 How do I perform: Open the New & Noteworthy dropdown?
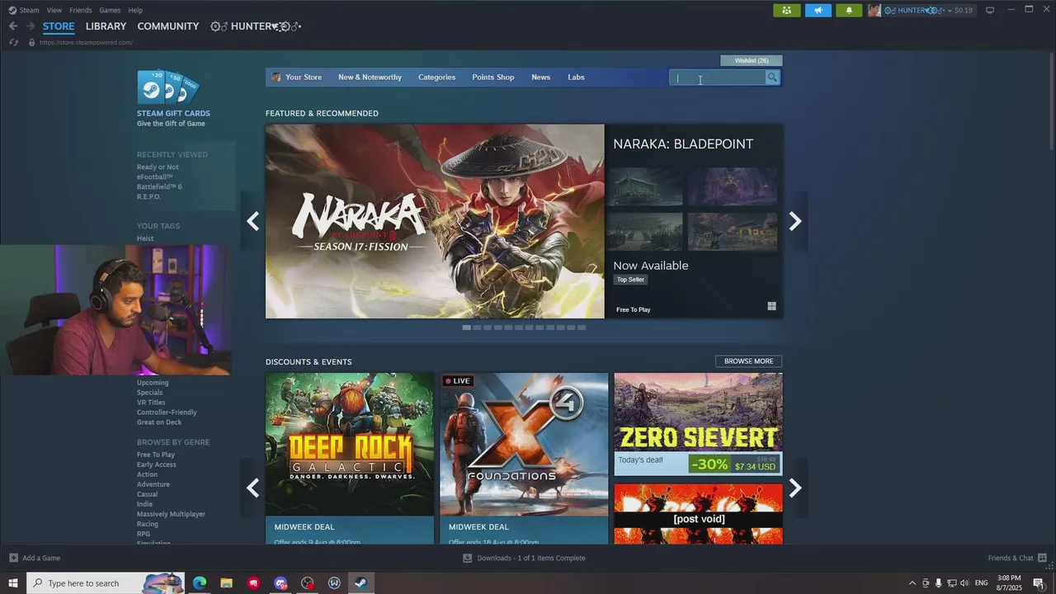(370, 78)
